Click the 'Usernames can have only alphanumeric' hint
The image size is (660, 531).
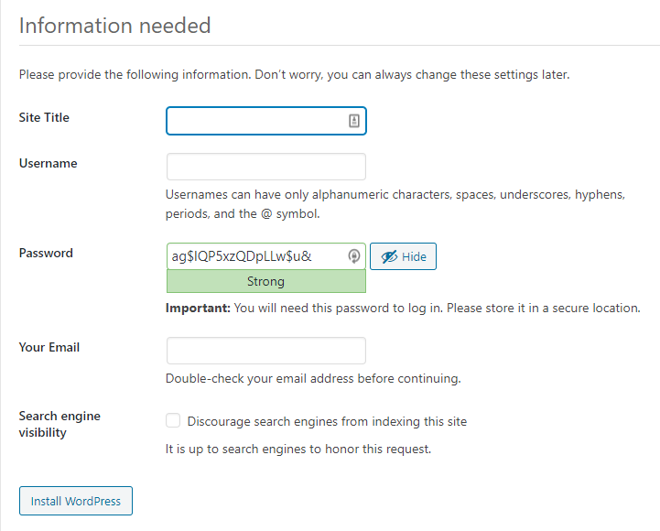[395, 204]
